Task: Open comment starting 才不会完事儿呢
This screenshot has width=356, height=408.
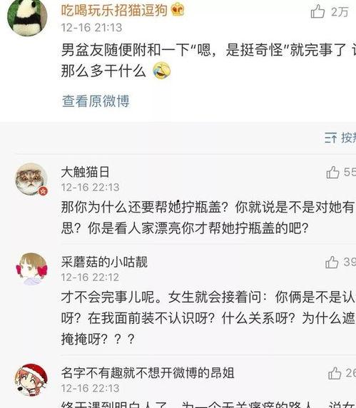Action: coord(208,318)
